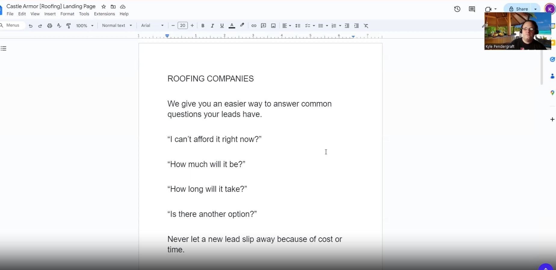Click left indent marker on ruler
The image size is (556, 270).
pos(167,36)
